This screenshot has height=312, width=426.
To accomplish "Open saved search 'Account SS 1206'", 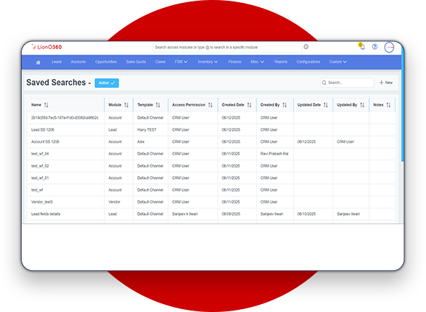I will (45, 142).
